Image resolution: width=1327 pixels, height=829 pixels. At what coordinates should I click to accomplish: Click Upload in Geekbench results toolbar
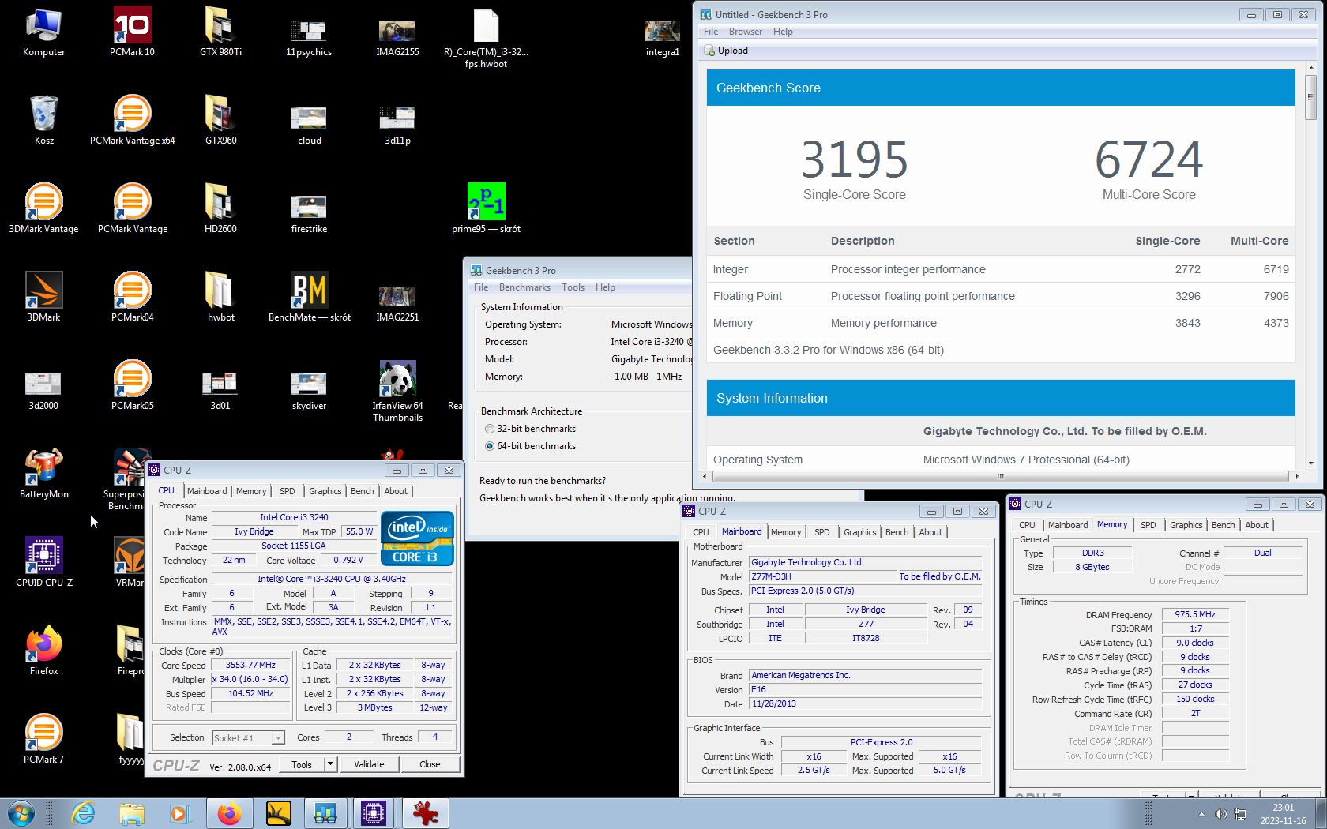[726, 51]
